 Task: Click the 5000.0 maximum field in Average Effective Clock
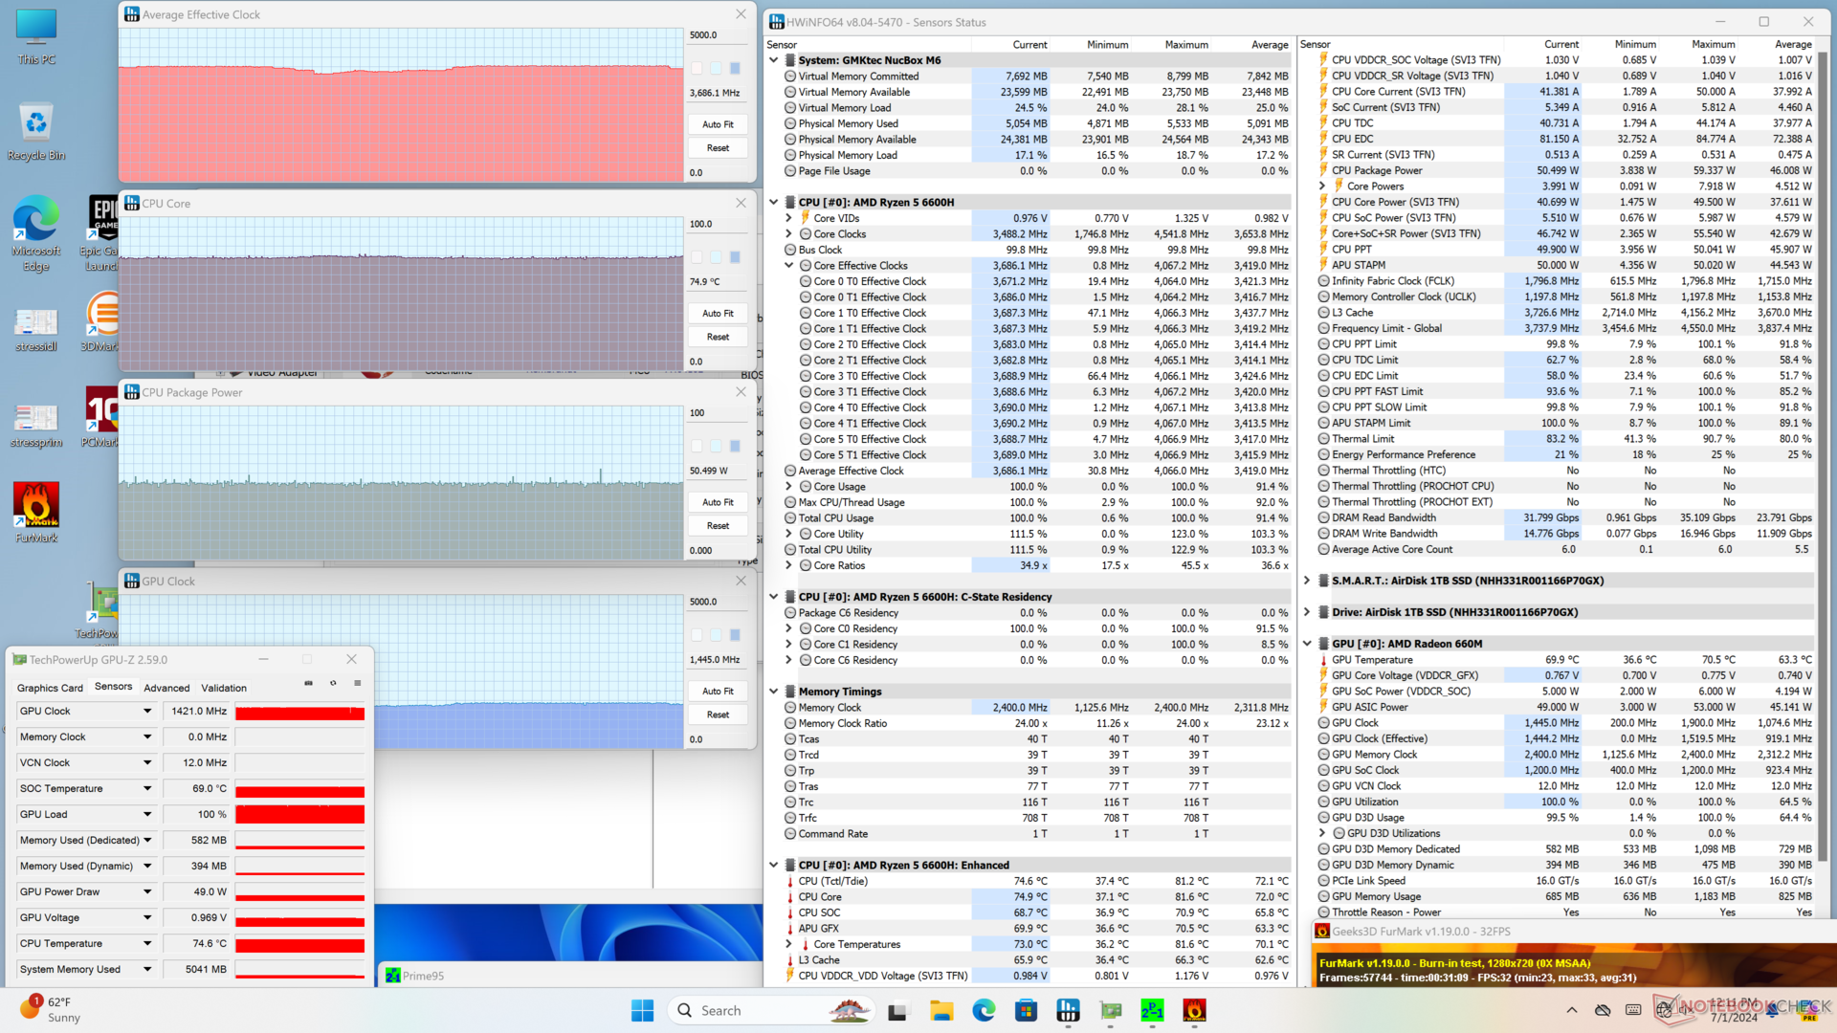716,35
